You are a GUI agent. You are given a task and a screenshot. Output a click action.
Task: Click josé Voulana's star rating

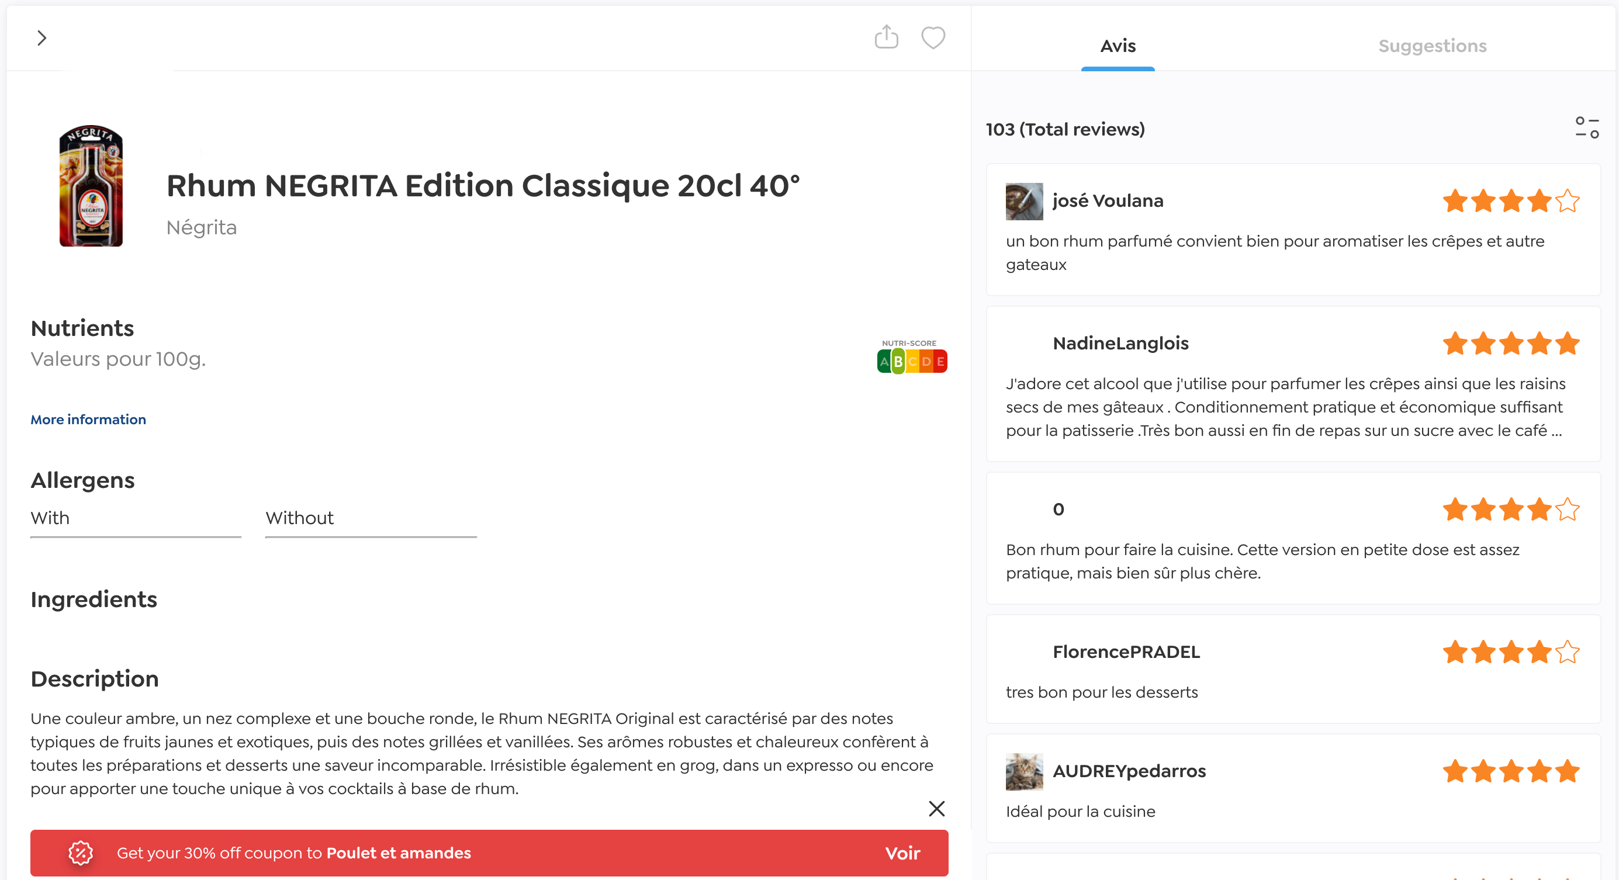click(1511, 202)
